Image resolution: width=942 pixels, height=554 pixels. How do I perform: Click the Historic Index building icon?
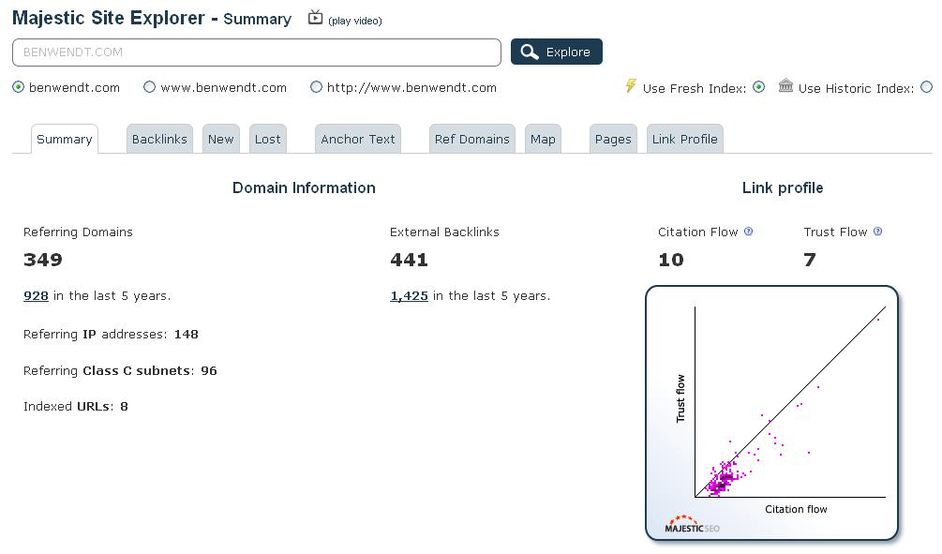[785, 86]
